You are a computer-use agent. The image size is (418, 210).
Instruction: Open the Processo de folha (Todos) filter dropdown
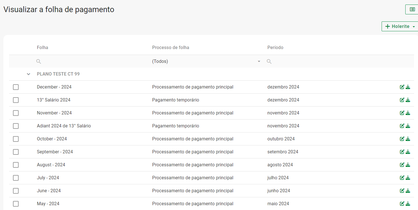pos(206,61)
